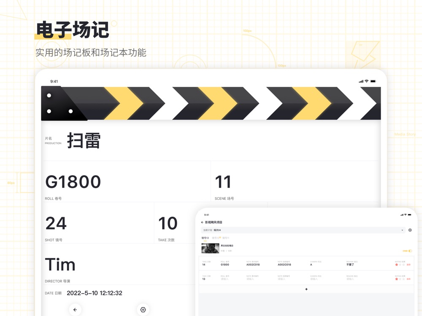Tap the back arrow on clapperboard screen

(x=75, y=310)
